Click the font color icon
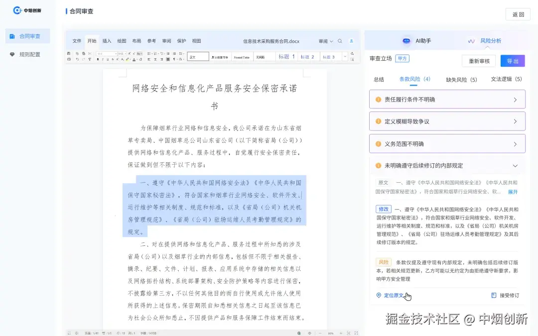Image resolution: width=538 pixels, height=336 pixels. [134, 59]
